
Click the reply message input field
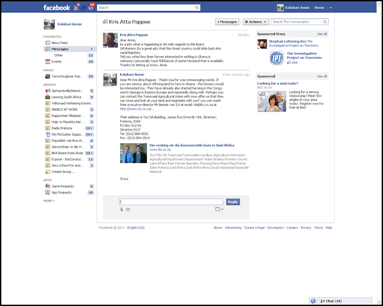(171, 202)
